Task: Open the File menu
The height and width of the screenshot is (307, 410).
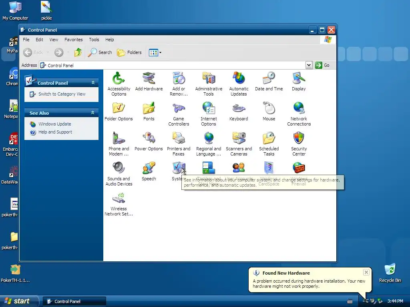Action: [26, 40]
